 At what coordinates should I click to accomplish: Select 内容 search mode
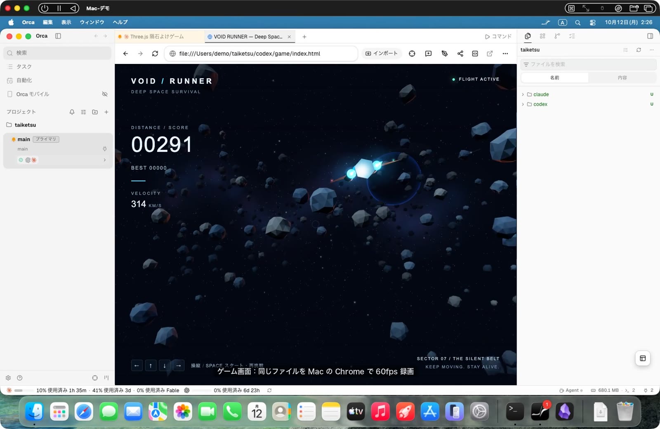(622, 78)
